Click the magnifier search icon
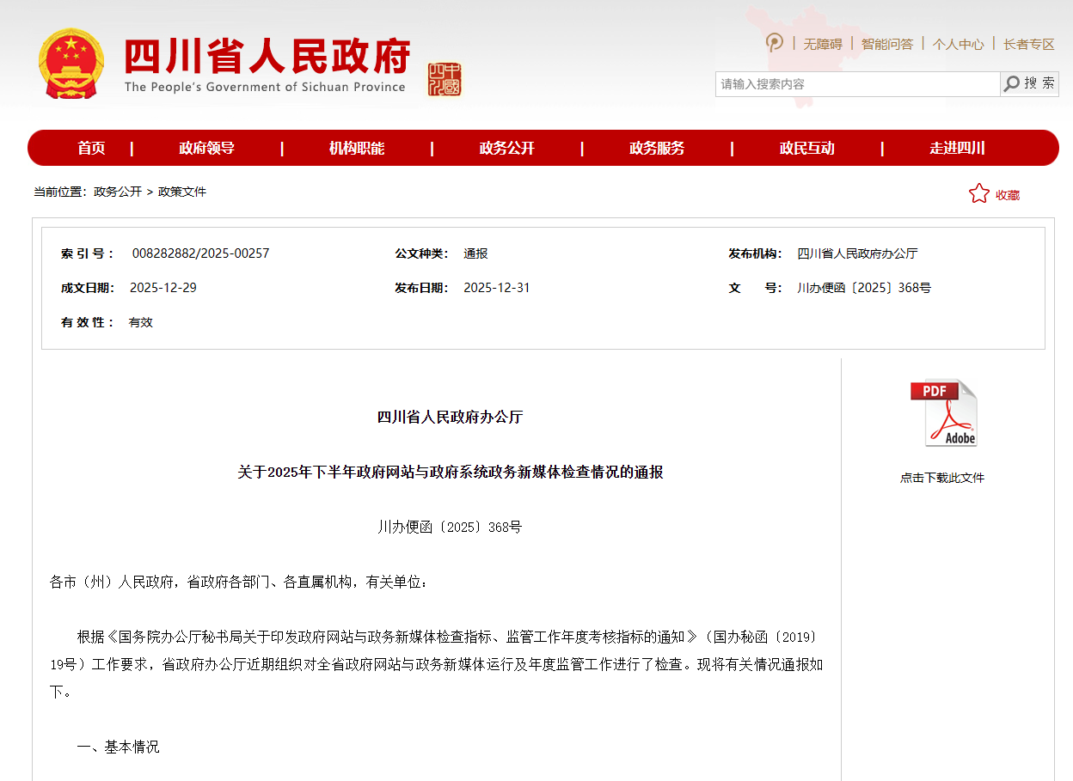The height and width of the screenshot is (781, 1073). 1012,83
